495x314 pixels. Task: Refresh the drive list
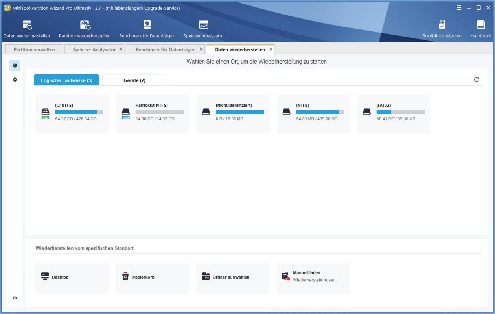[x=476, y=78]
